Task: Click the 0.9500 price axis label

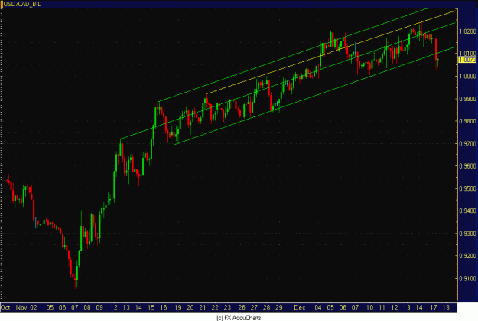Action: point(467,188)
